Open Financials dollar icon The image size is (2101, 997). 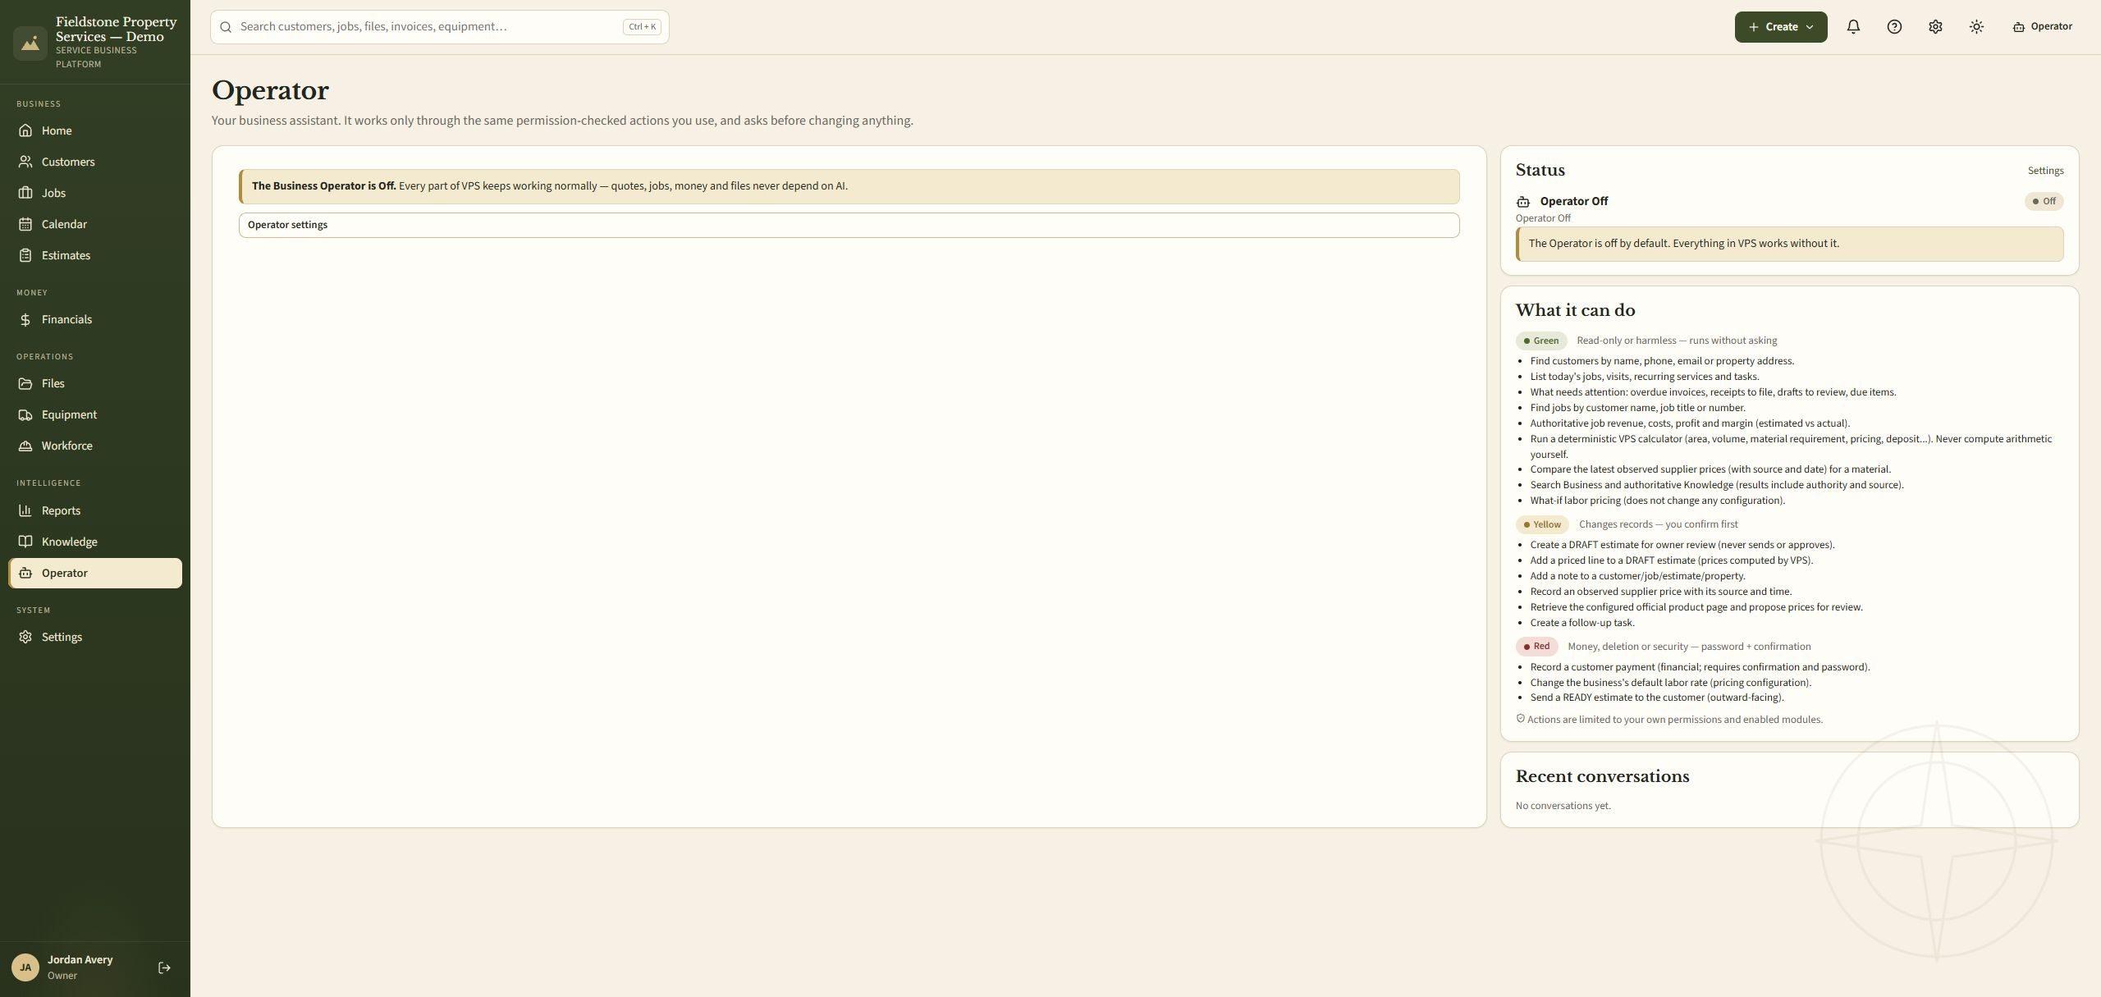25,319
